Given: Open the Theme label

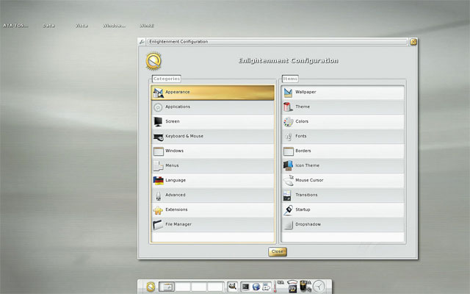Looking at the screenshot, I should 303,107.
